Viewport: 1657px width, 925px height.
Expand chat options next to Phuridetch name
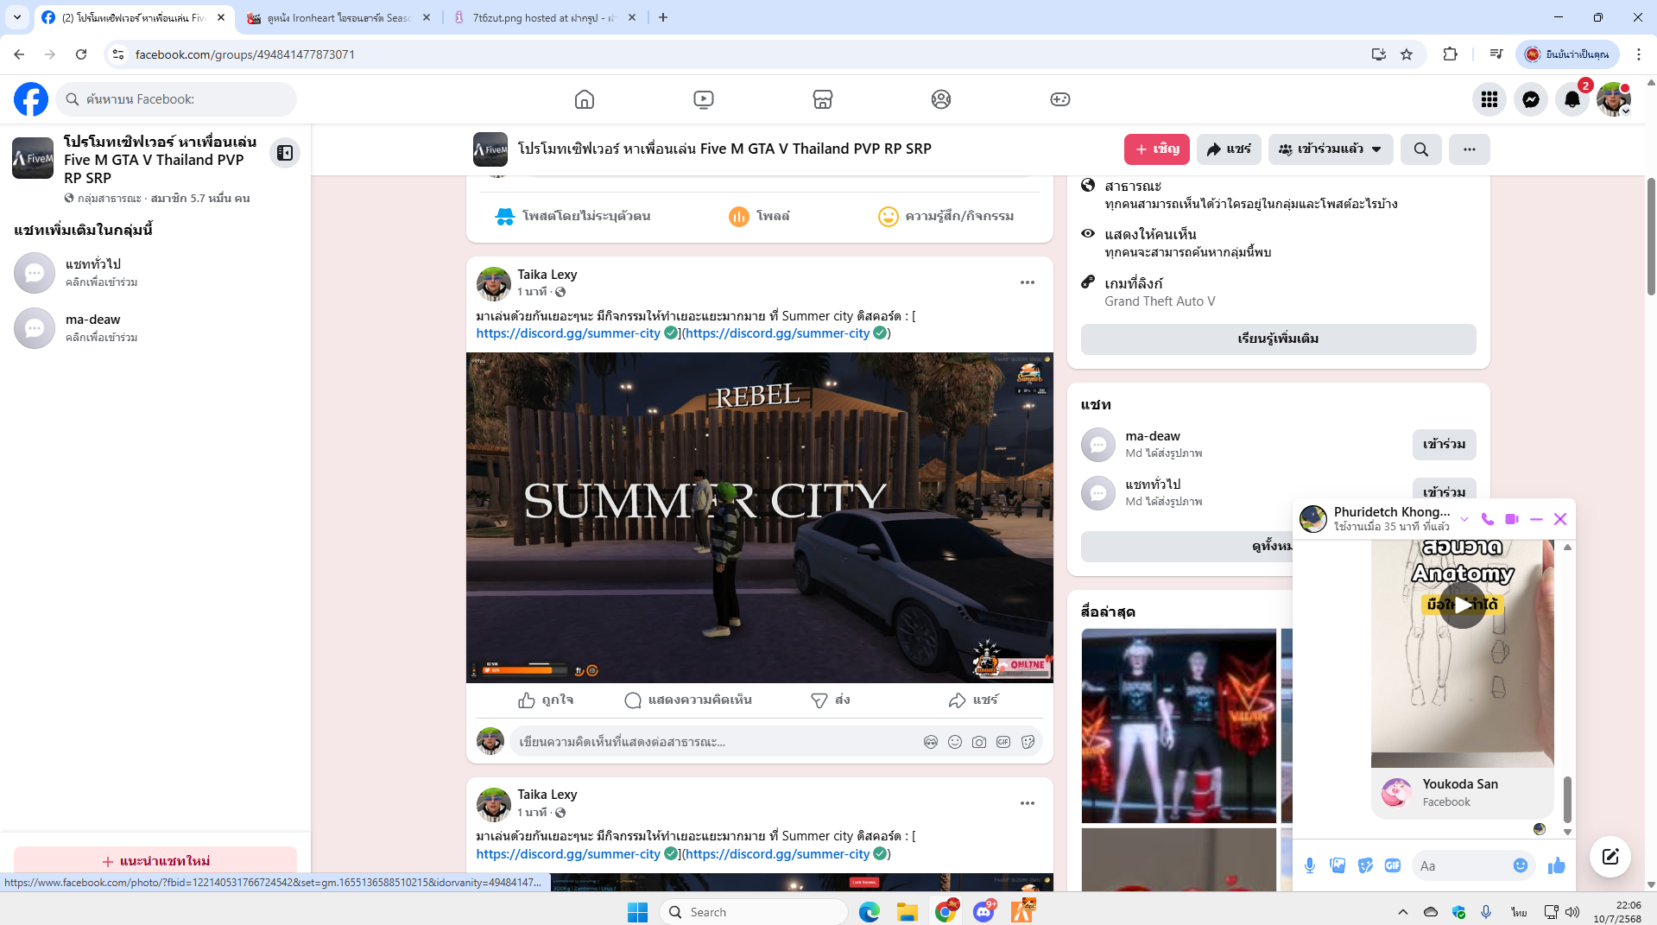click(1464, 519)
